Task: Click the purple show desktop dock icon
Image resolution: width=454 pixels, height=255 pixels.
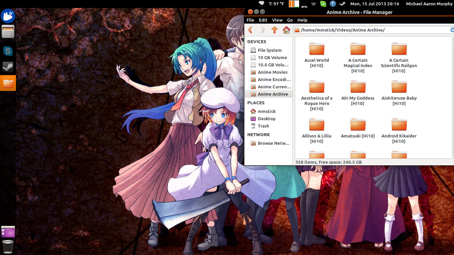Action: pyautogui.click(x=8, y=231)
